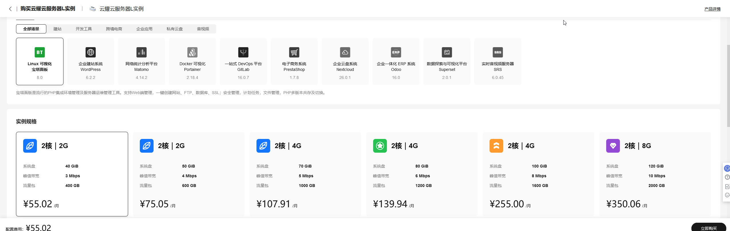
Task: Choose the plan priced ¥255.00 per month
Action: [x=538, y=174]
